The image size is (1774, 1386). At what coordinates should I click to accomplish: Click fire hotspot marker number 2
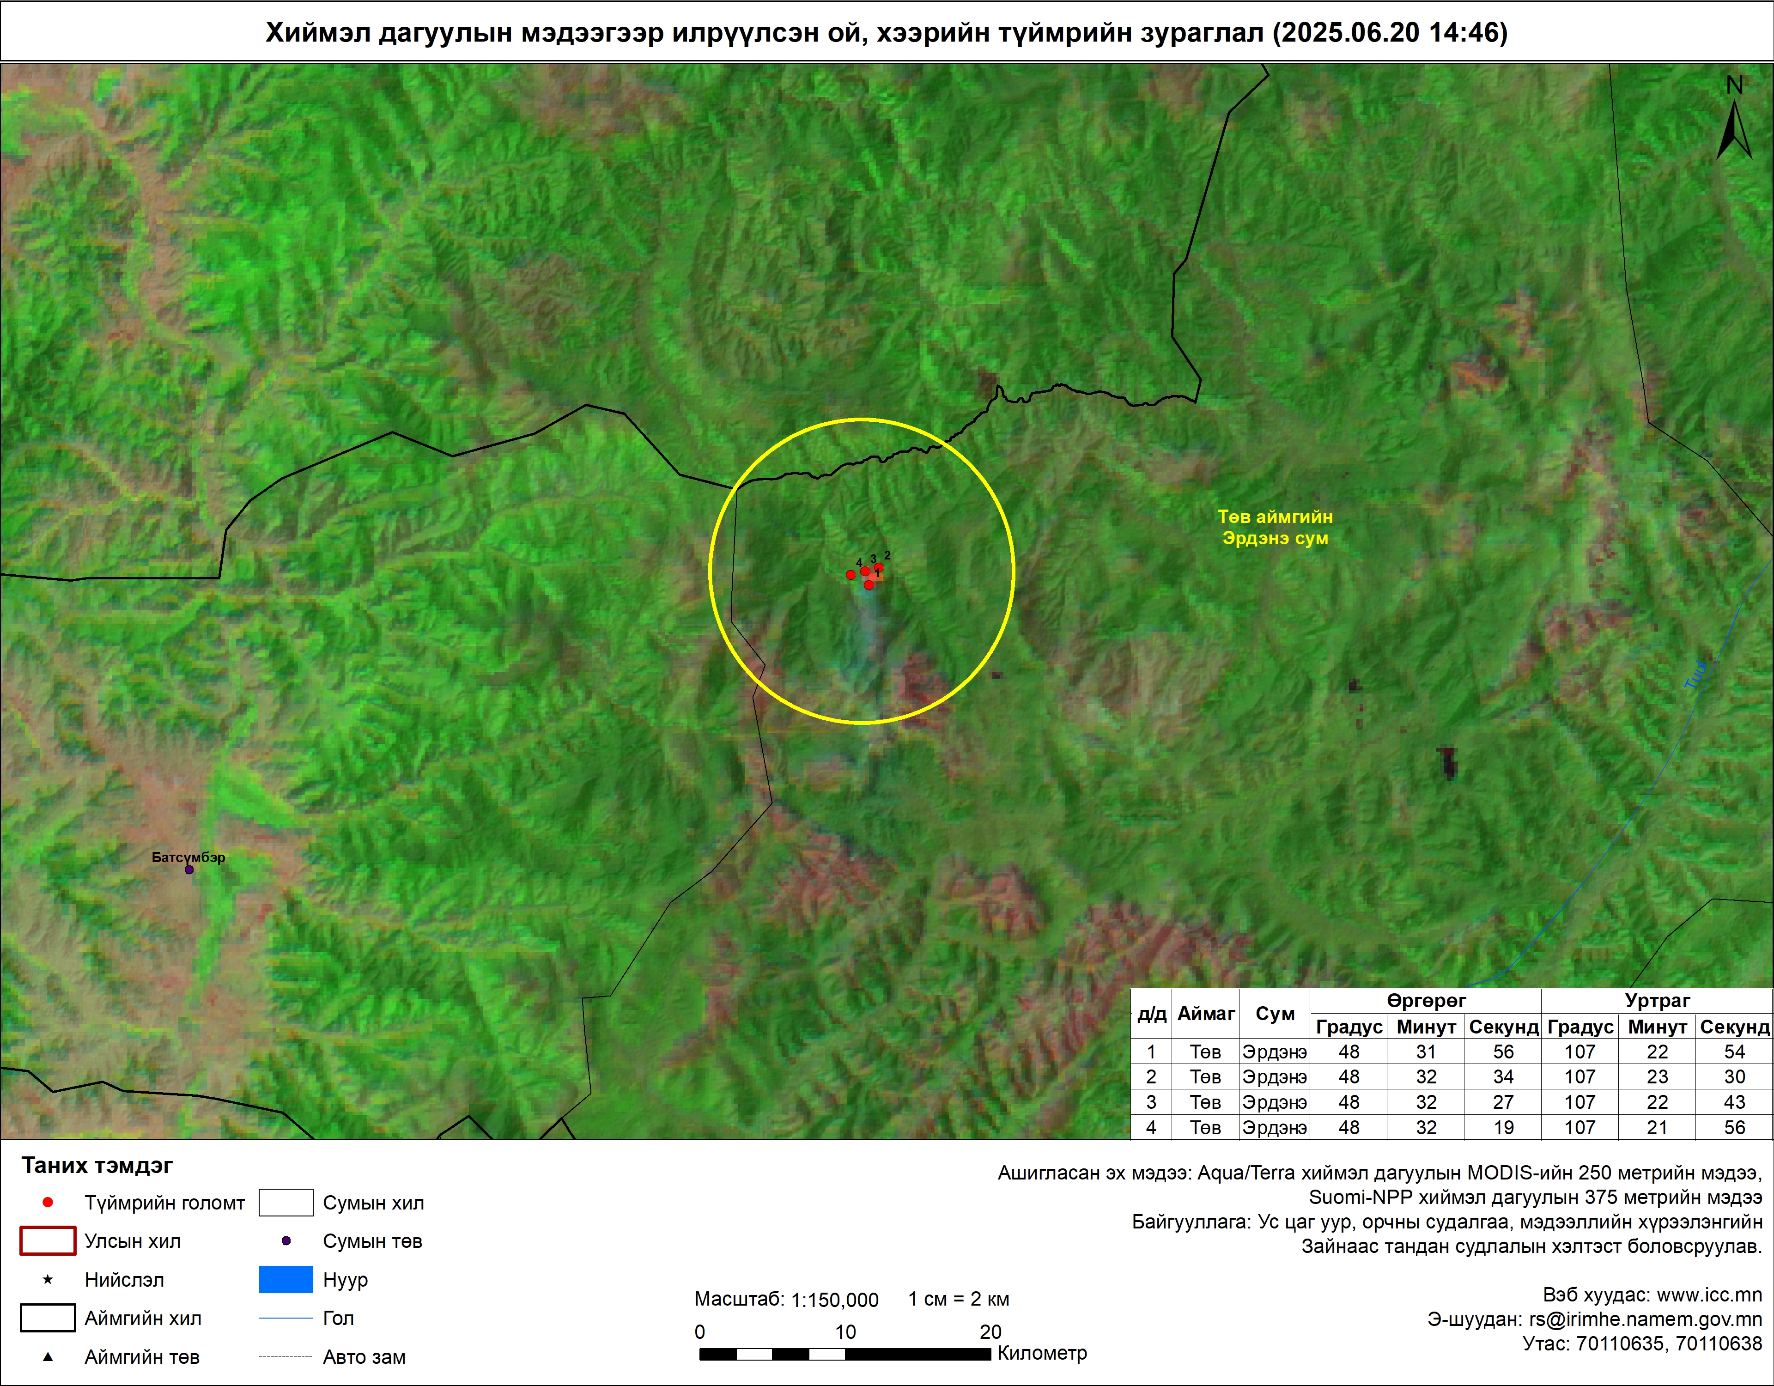[x=879, y=568]
